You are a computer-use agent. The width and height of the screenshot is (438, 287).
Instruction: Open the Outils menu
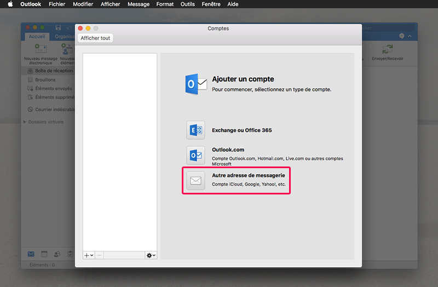(x=187, y=4)
